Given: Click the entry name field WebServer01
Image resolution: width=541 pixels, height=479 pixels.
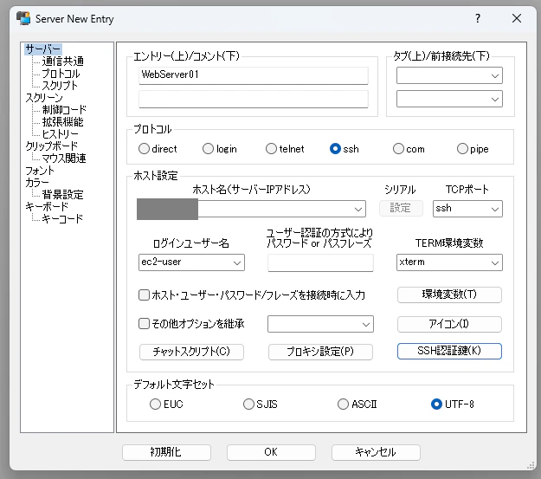Looking at the screenshot, I should 254,75.
